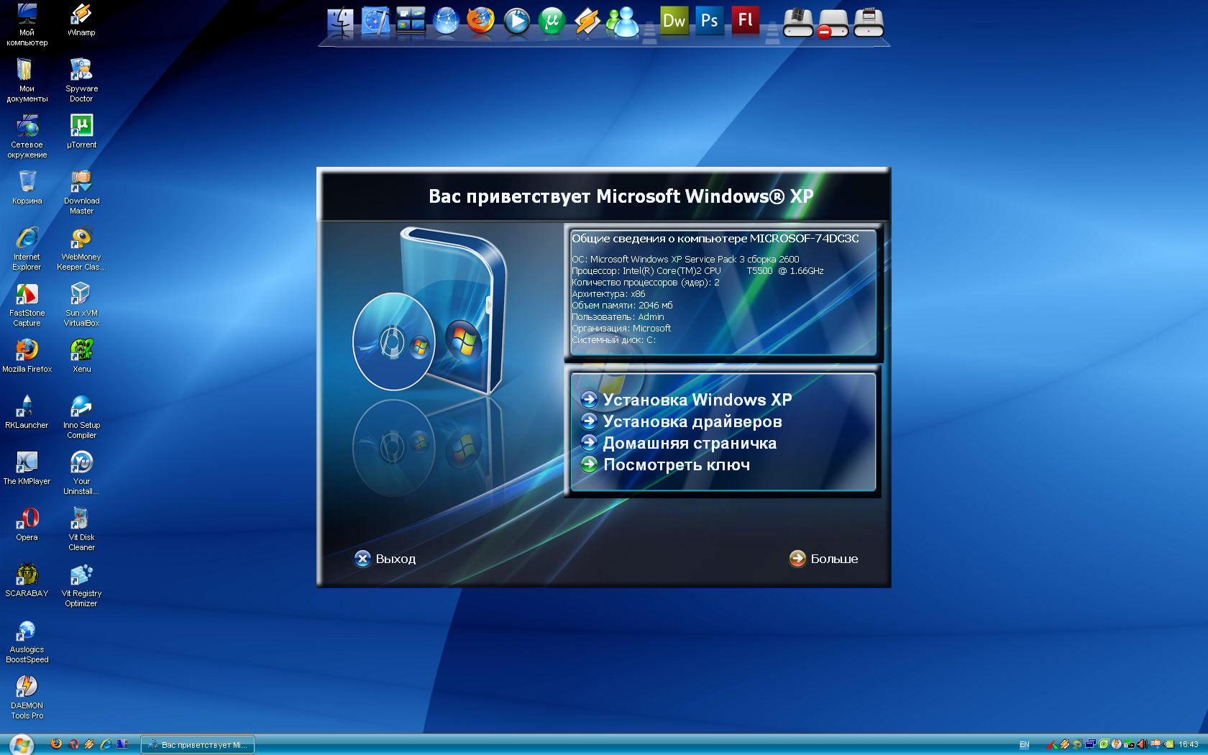
Task: Click the Windows Start orb
Action: click(21, 745)
